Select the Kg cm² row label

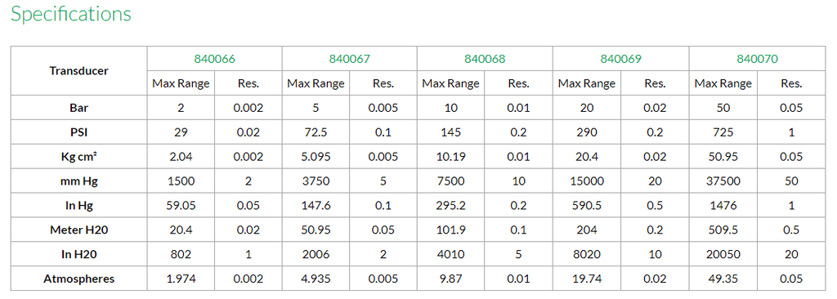79,156
